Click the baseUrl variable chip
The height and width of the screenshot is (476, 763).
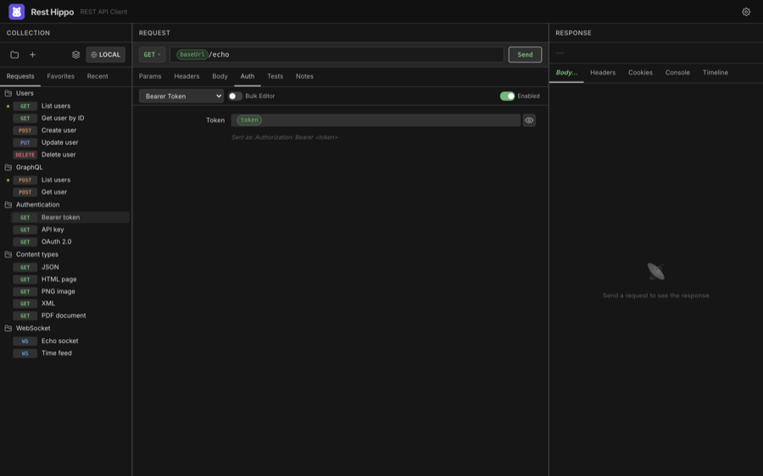pyautogui.click(x=192, y=54)
